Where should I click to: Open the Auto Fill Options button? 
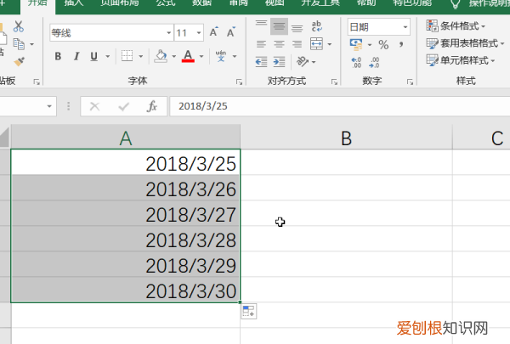tap(249, 312)
